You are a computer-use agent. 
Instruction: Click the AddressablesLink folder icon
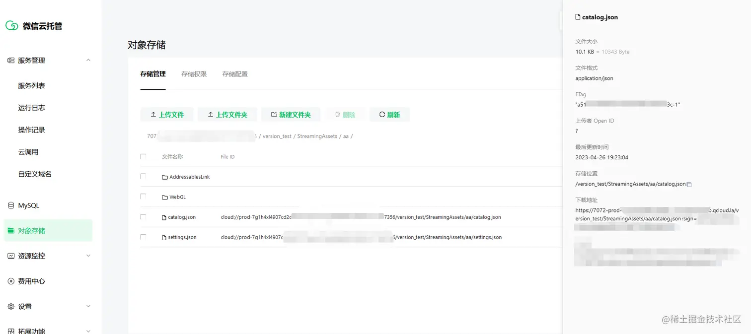165,177
